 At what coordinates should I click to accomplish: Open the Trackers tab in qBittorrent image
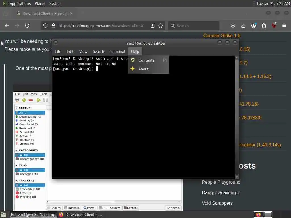(72, 208)
